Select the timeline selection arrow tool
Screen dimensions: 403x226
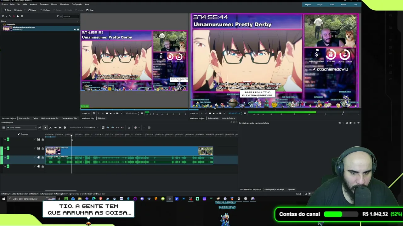click(x=45, y=128)
